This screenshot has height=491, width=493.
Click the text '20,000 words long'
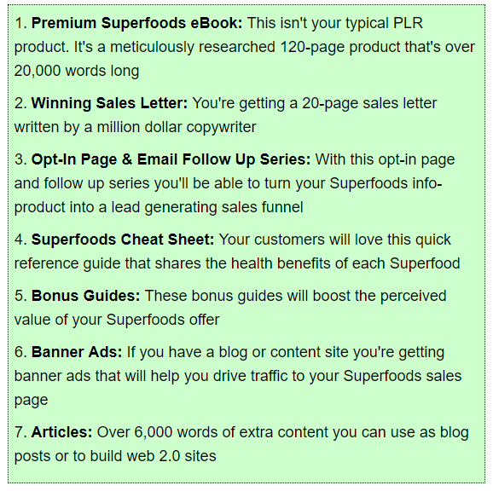pyautogui.click(x=77, y=71)
